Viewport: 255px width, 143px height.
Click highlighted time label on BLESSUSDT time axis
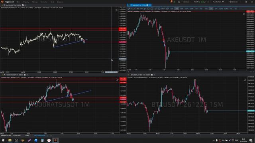[x=111, y=72]
